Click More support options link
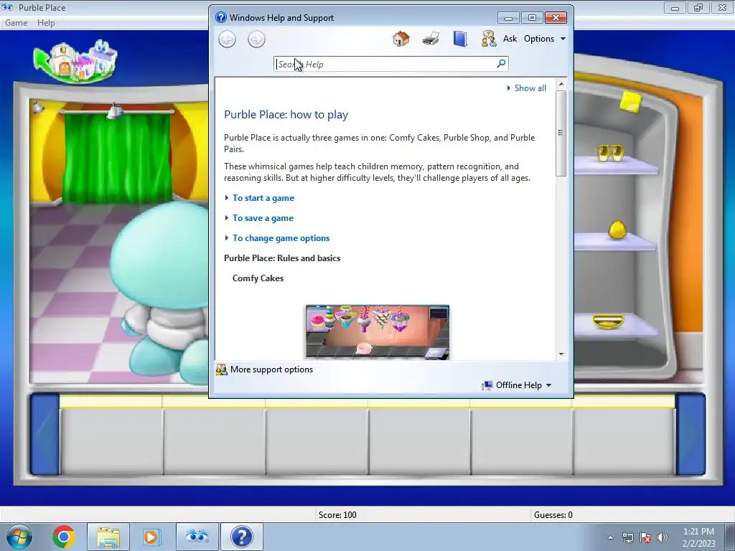735x551 pixels. 271,369
